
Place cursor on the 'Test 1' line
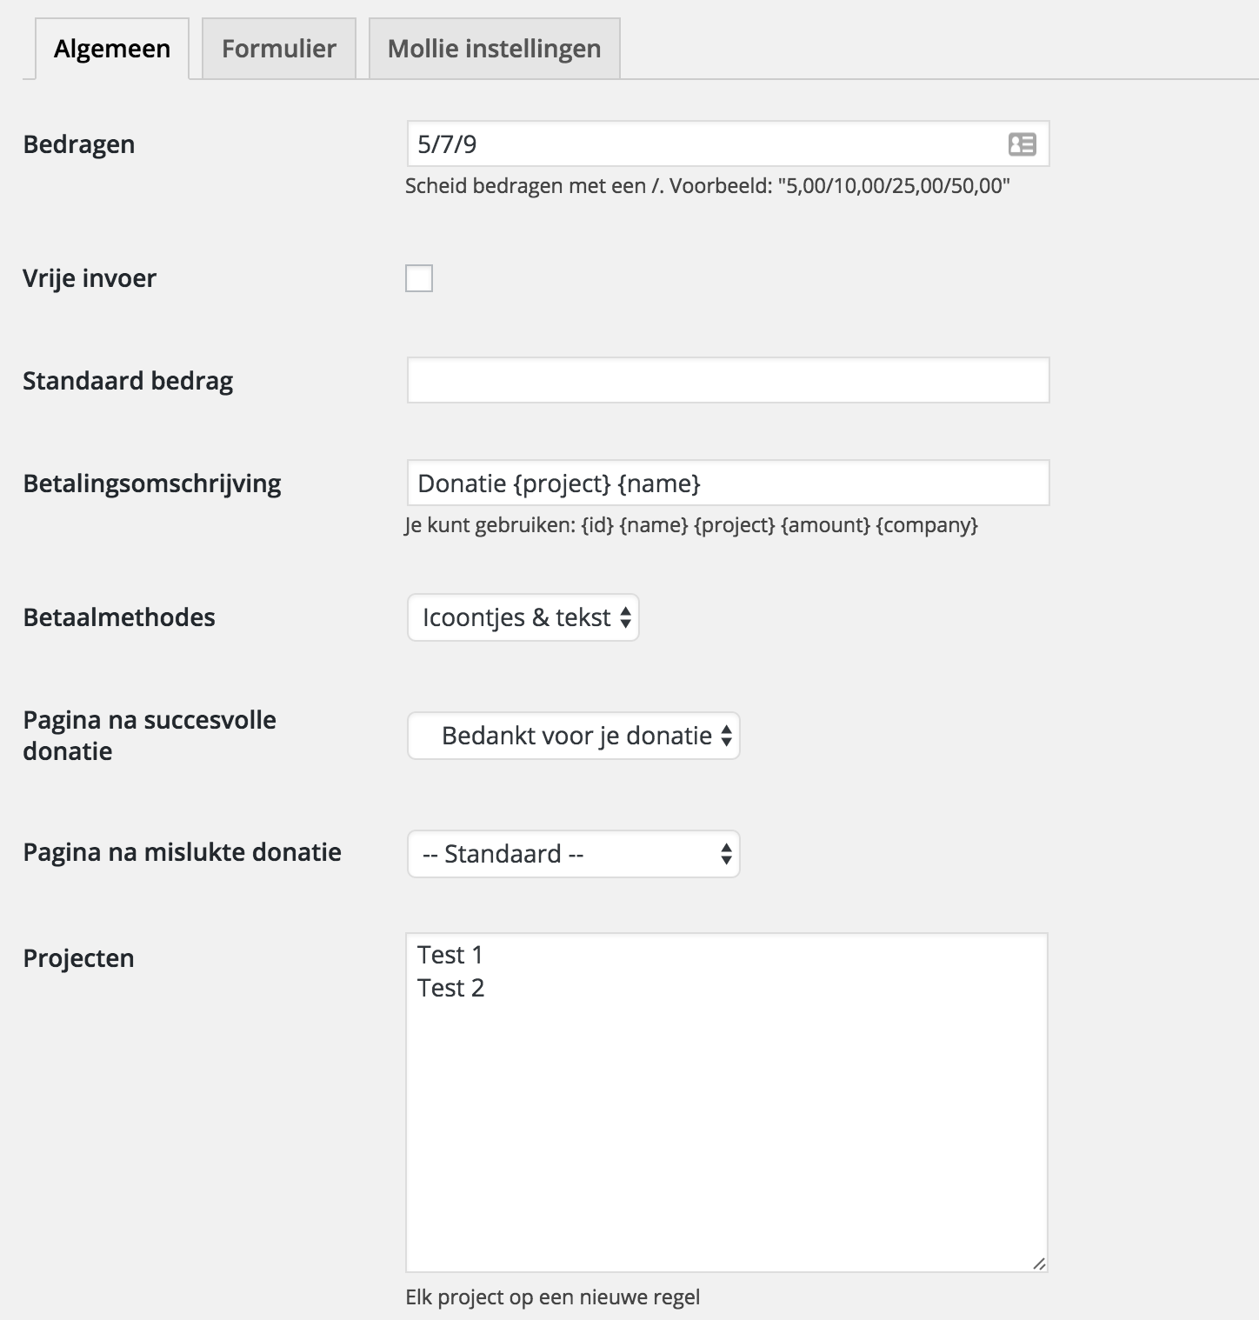[x=450, y=956]
